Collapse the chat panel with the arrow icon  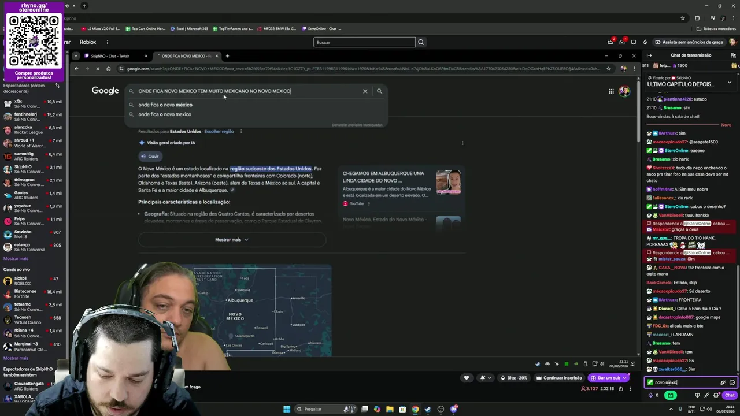tap(649, 55)
